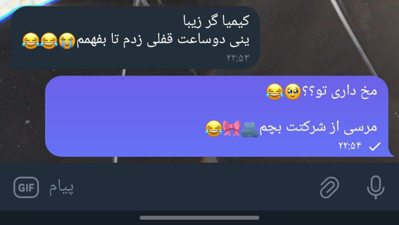399x225 pixels.
Task: Tap the sent checkmark on purple message
Action: pyautogui.click(x=375, y=146)
